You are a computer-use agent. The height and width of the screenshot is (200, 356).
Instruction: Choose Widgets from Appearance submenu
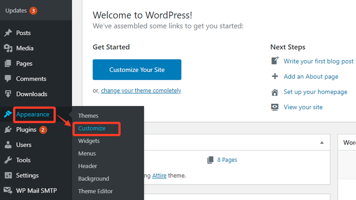tap(89, 141)
